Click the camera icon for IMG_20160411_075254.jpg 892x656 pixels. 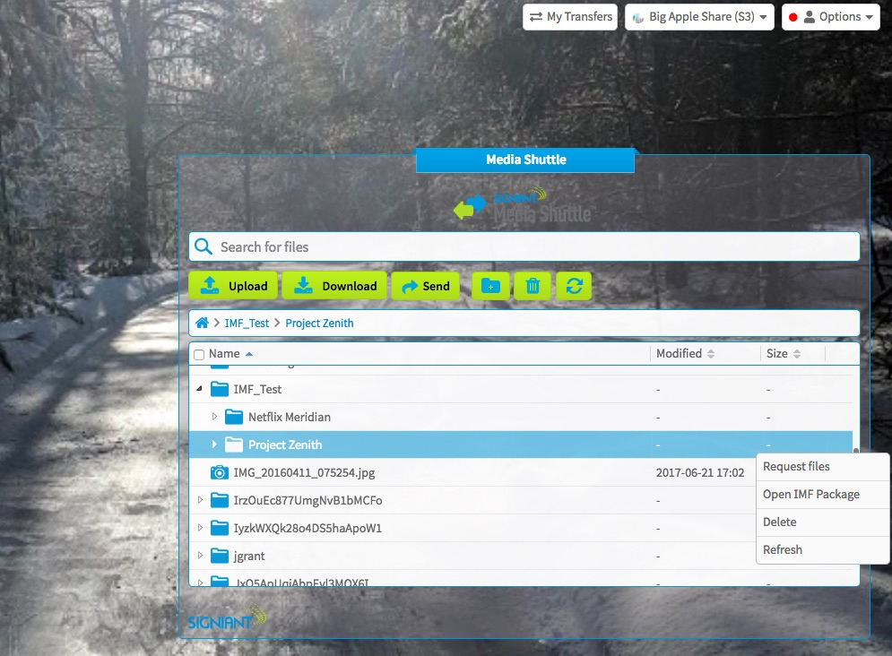coord(219,472)
